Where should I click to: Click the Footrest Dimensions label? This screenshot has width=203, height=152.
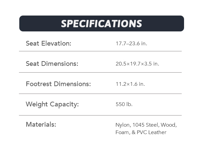click(58, 84)
